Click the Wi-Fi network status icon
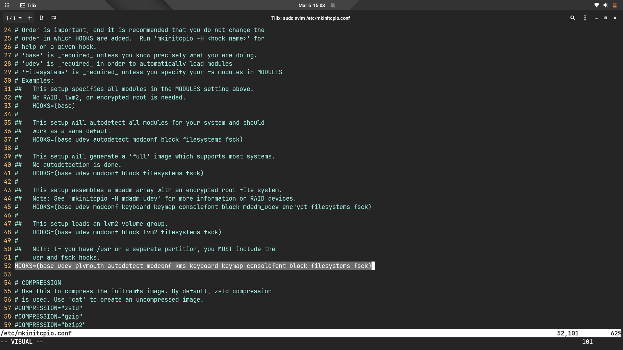Screen dimensions: 623x350 point(596,5)
